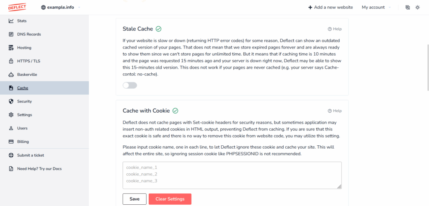The height and width of the screenshot is (206, 429).
Task: Select the Hosting server icon
Action: 11,48
